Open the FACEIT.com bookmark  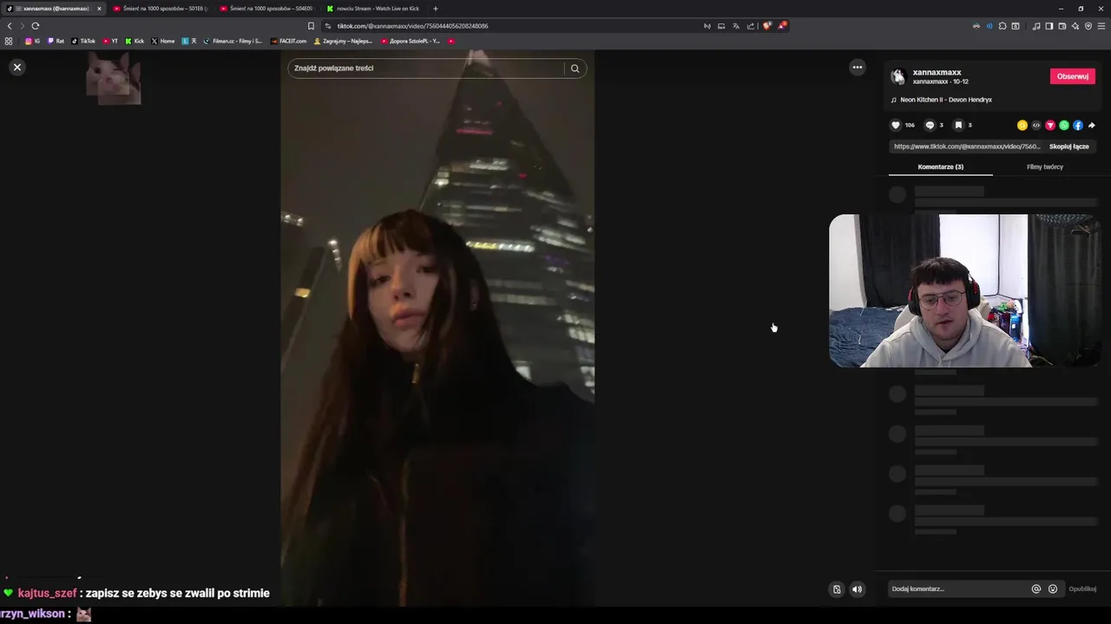pyautogui.click(x=289, y=41)
